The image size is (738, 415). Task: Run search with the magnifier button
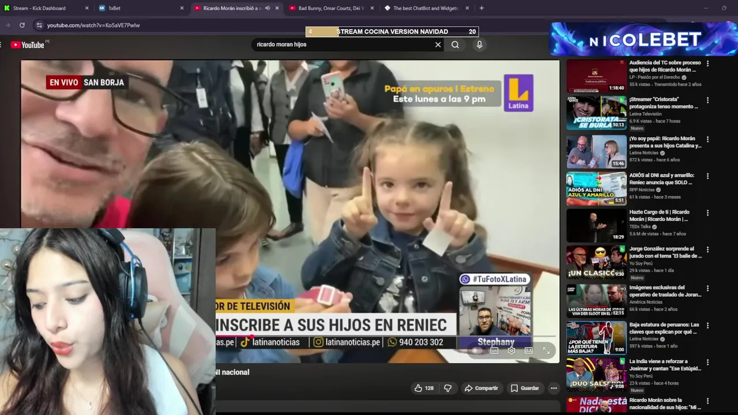click(455, 44)
